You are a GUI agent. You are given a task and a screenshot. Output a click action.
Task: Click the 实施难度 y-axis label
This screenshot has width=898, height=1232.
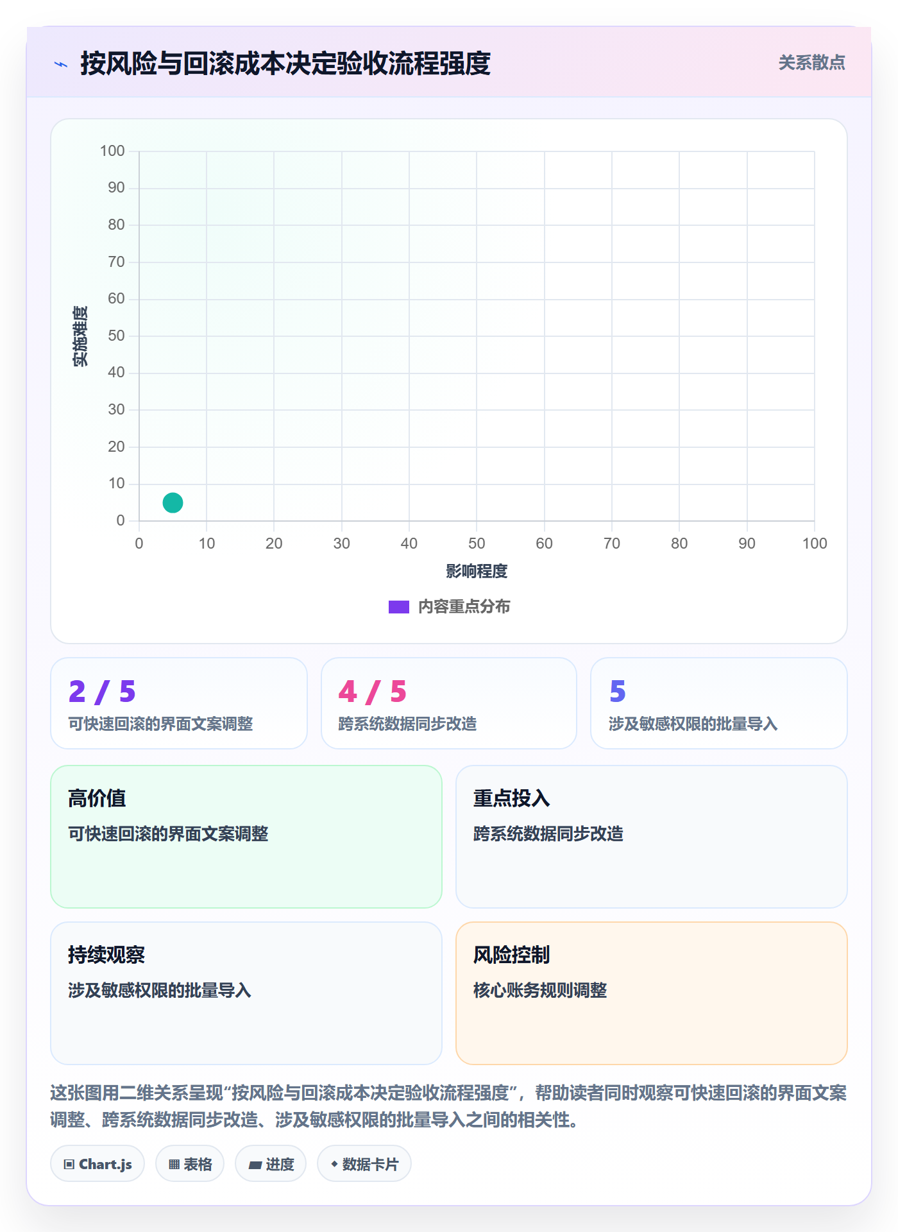point(80,336)
